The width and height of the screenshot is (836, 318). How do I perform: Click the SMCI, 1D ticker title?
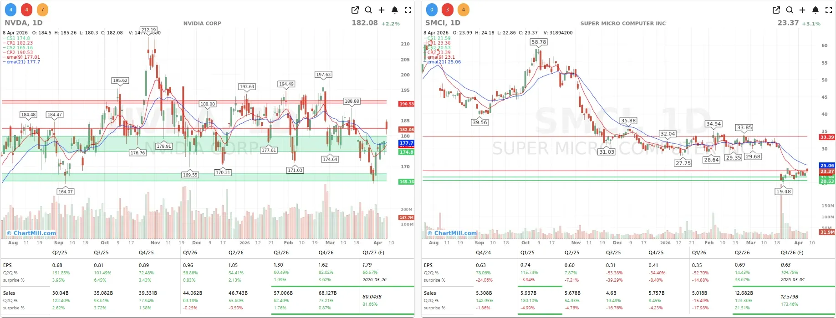(443, 23)
